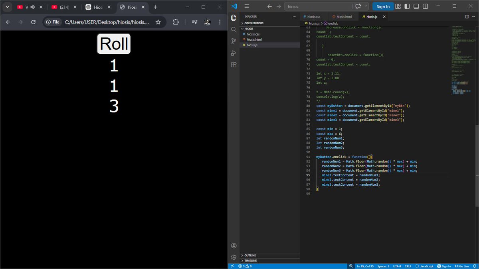Image resolution: width=479 pixels, height=269 pixels.
Task: Switch to the hiosis.html editor tab
Action: tap(344, 17)
